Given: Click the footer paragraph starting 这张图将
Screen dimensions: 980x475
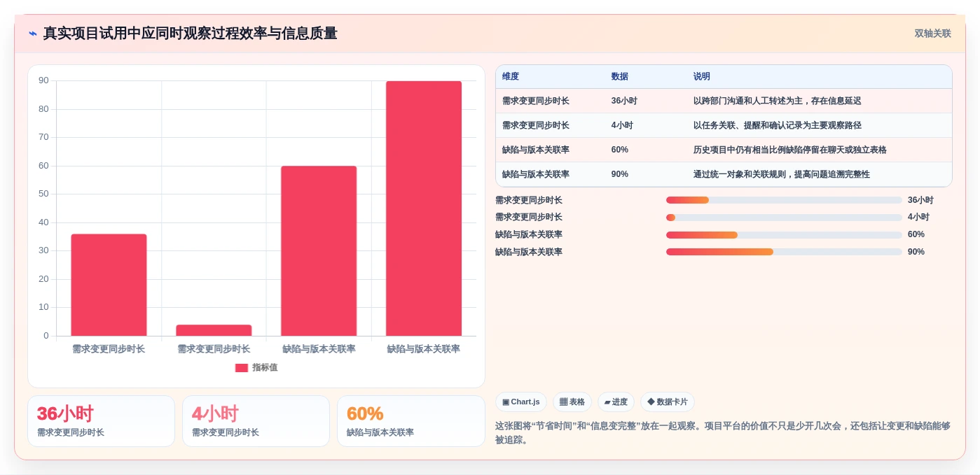Looking at the screenshot, I should pyautogui.click(x=723, y=432).
